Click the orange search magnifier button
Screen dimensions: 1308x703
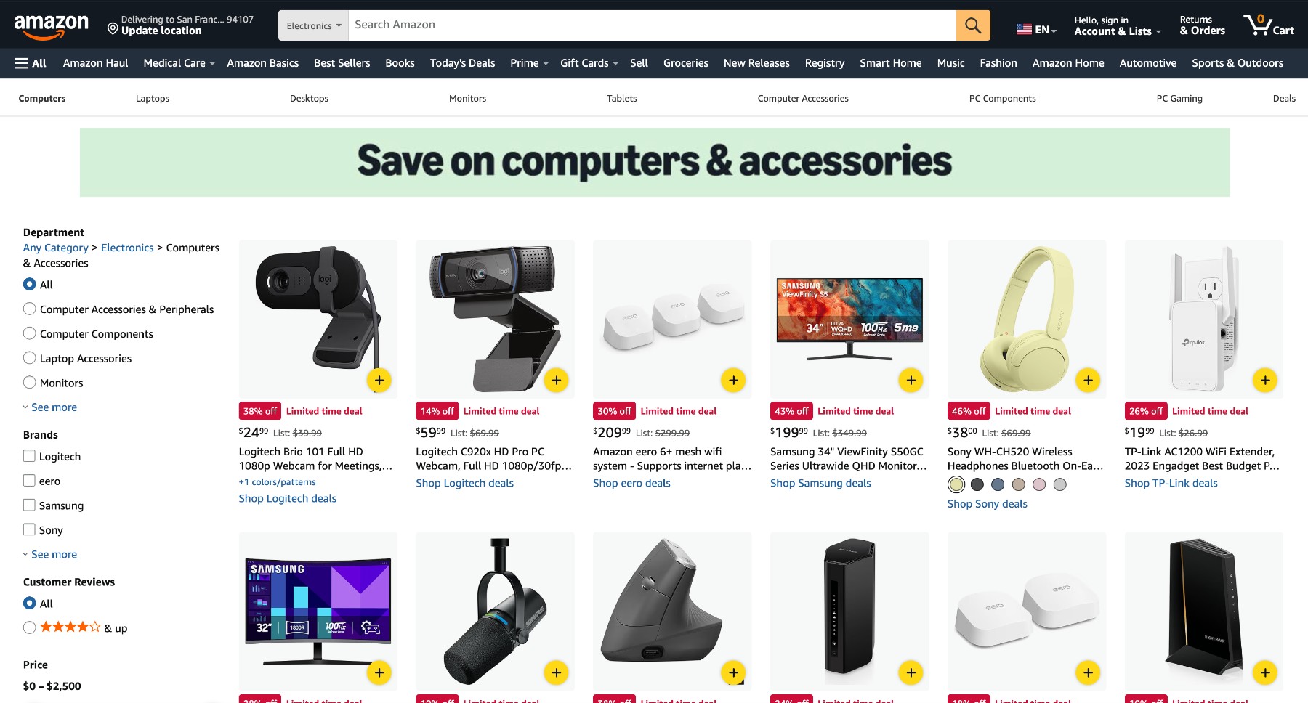(973, 25)
